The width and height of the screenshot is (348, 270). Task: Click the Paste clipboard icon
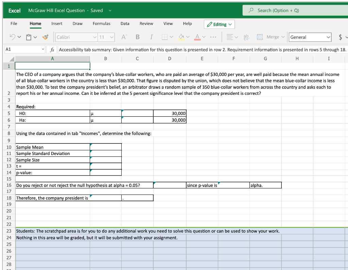29,37
